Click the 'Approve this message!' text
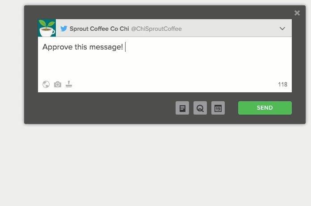The height and width of the screenshot is (206, 311). click(83, 47)
